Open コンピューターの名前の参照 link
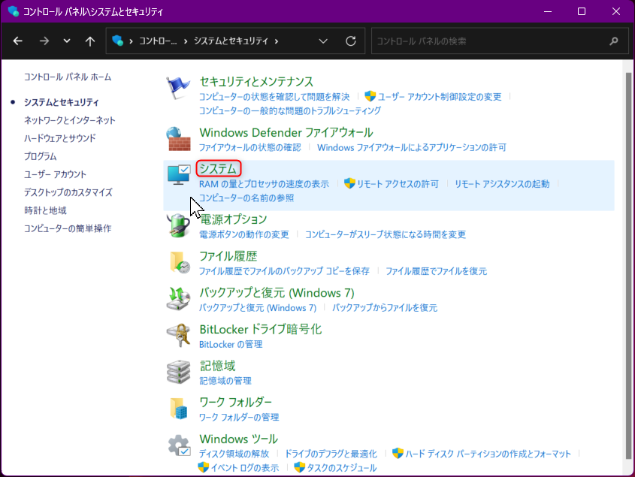 (246, 198)
